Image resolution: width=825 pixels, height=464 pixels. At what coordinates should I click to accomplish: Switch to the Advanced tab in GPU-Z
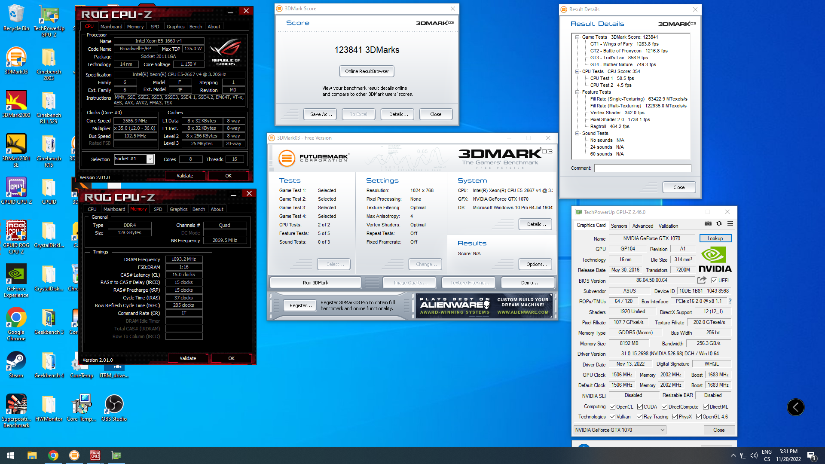(x=642, y=226)
